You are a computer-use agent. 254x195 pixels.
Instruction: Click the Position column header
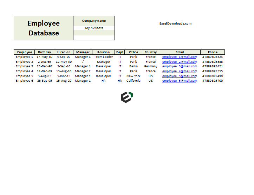(x=103, y=52)
